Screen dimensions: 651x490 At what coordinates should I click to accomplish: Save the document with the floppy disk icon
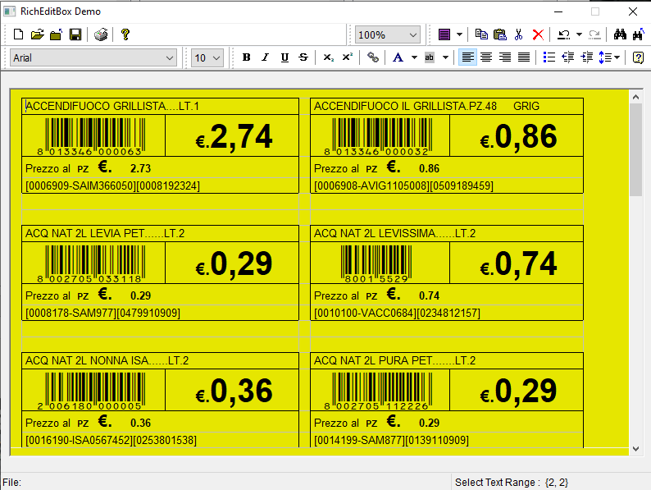75,34
